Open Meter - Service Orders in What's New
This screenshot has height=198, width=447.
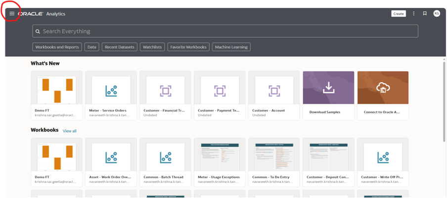(111, 95)
